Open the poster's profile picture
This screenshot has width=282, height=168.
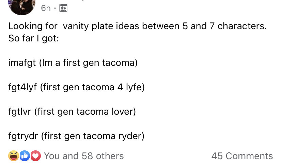(x=22, y=7)
